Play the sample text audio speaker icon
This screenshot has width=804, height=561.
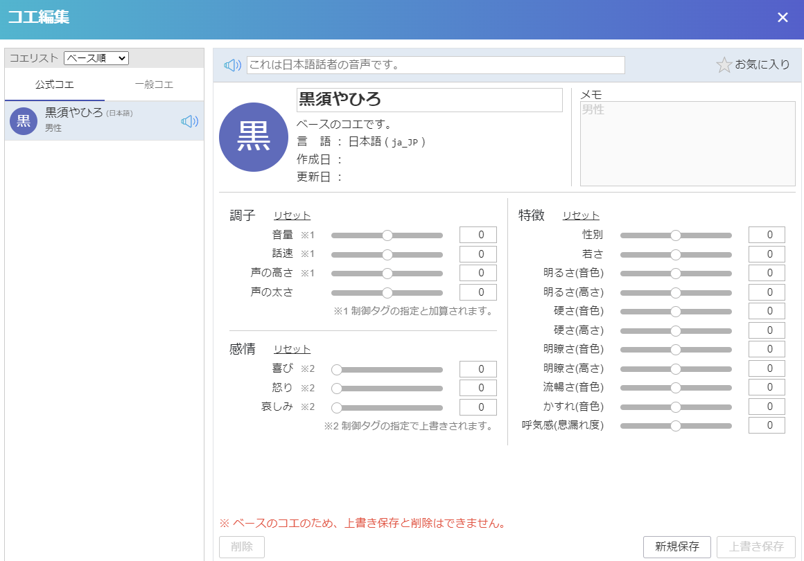[x=232, y=65]
